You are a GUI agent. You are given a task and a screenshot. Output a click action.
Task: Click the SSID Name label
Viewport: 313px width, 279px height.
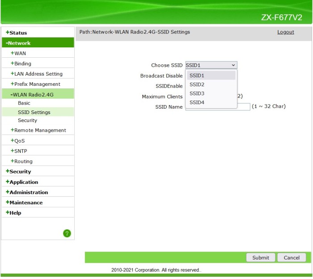pos(169,107)
